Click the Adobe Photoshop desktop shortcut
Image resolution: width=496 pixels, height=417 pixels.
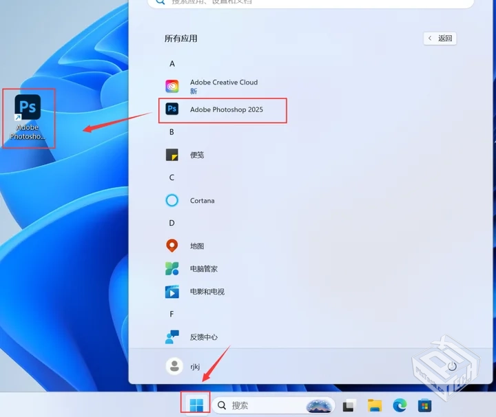28,117
